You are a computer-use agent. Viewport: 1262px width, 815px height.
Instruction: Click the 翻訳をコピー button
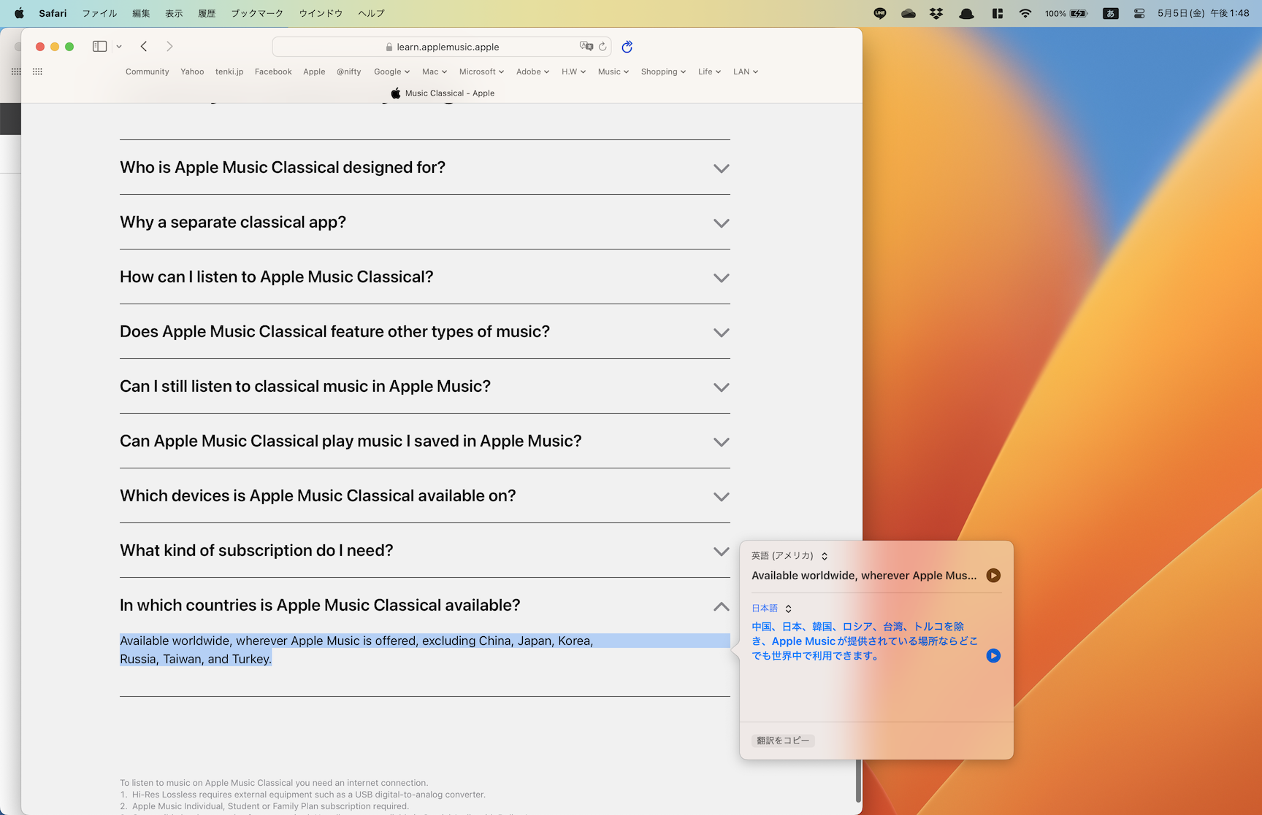pos(783,741)
